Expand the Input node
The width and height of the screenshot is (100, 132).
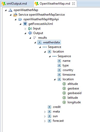(25, 29)
